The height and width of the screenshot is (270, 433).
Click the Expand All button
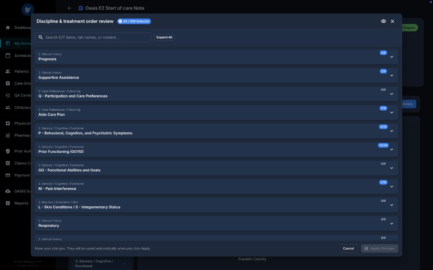[x=164, y=37]
